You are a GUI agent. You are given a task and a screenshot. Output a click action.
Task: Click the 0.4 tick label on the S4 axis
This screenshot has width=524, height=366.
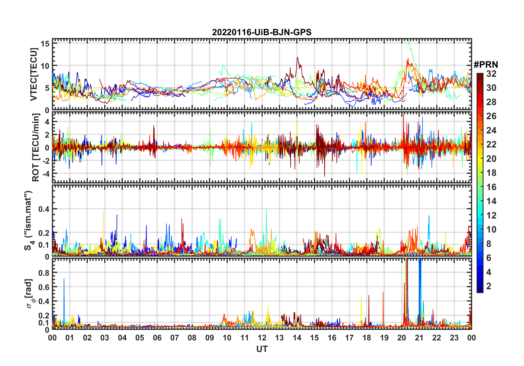(44, 209)
